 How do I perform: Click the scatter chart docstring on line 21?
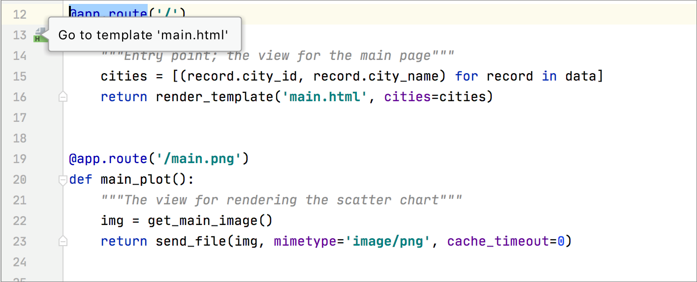(281, 200)
